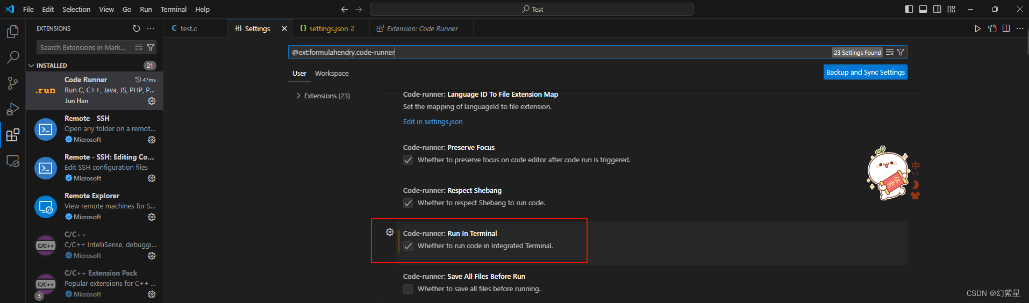
Task: Uncheck Preserve Focus checkbox
Action: [x=408, y=160]
